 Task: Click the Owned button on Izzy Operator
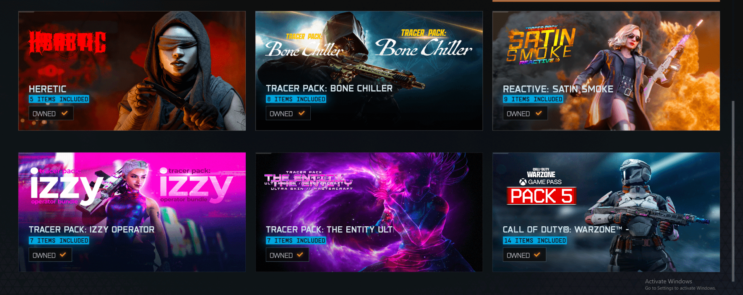tap(50, 255)
